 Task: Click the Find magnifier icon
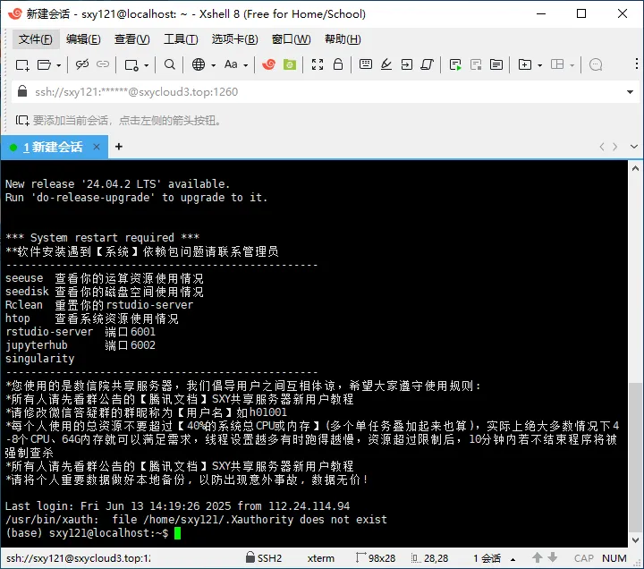pos(169,64)
